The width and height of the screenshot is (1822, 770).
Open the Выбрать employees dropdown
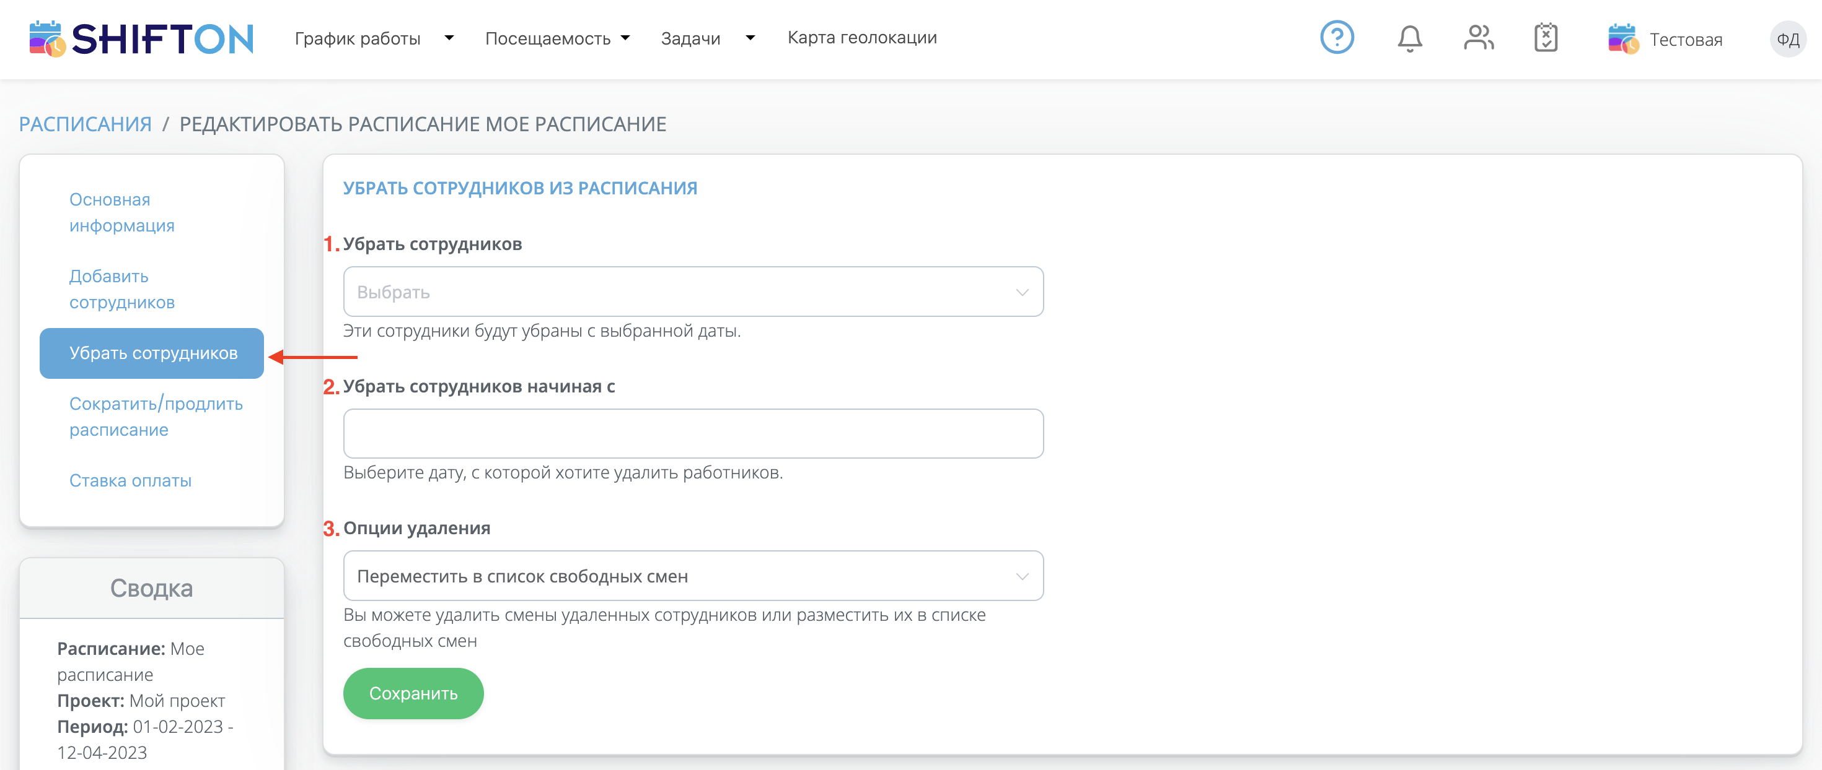(693, 292)
